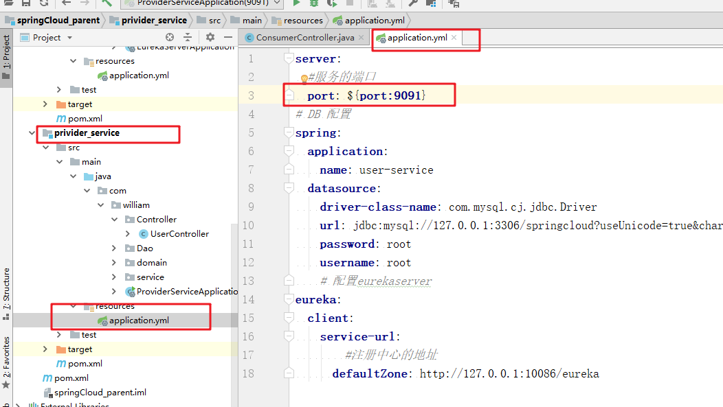This screenshot has height=407, width=723.
Task: Click the main breadcrumb in the navigation bar
Action: [246, 21]
